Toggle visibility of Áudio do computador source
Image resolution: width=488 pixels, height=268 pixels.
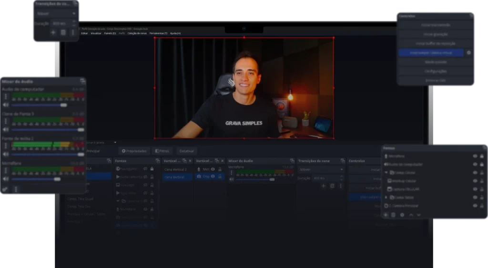point(475,165)
